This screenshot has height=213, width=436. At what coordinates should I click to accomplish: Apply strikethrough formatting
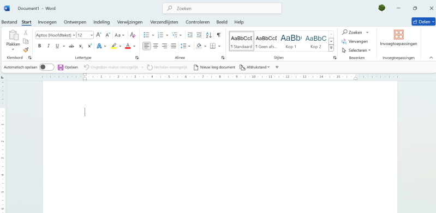tap(71, 46)
